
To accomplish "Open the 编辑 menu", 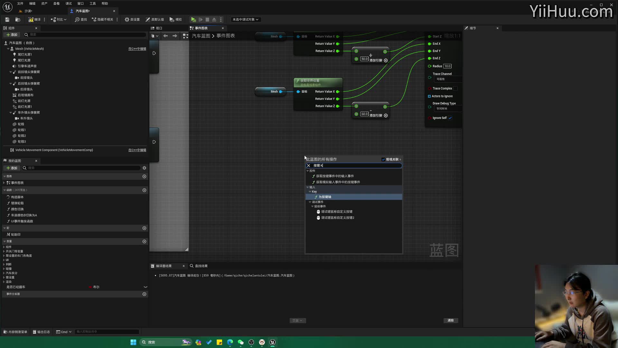I will (32, 4).
